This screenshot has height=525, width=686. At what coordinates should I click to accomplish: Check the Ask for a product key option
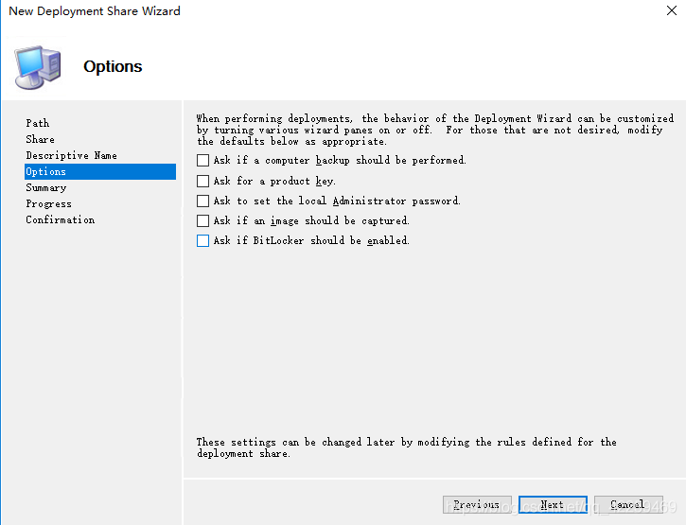coord(202,181)
